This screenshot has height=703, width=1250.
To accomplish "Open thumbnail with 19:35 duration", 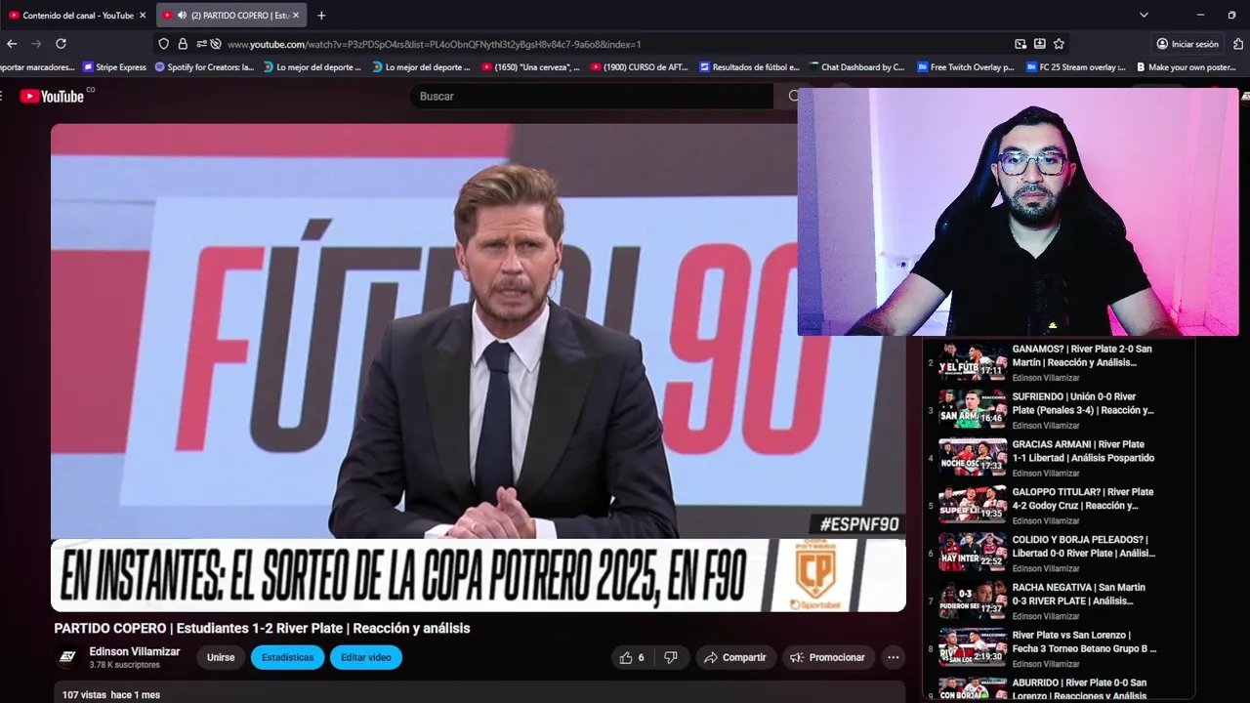I will 973,504.
